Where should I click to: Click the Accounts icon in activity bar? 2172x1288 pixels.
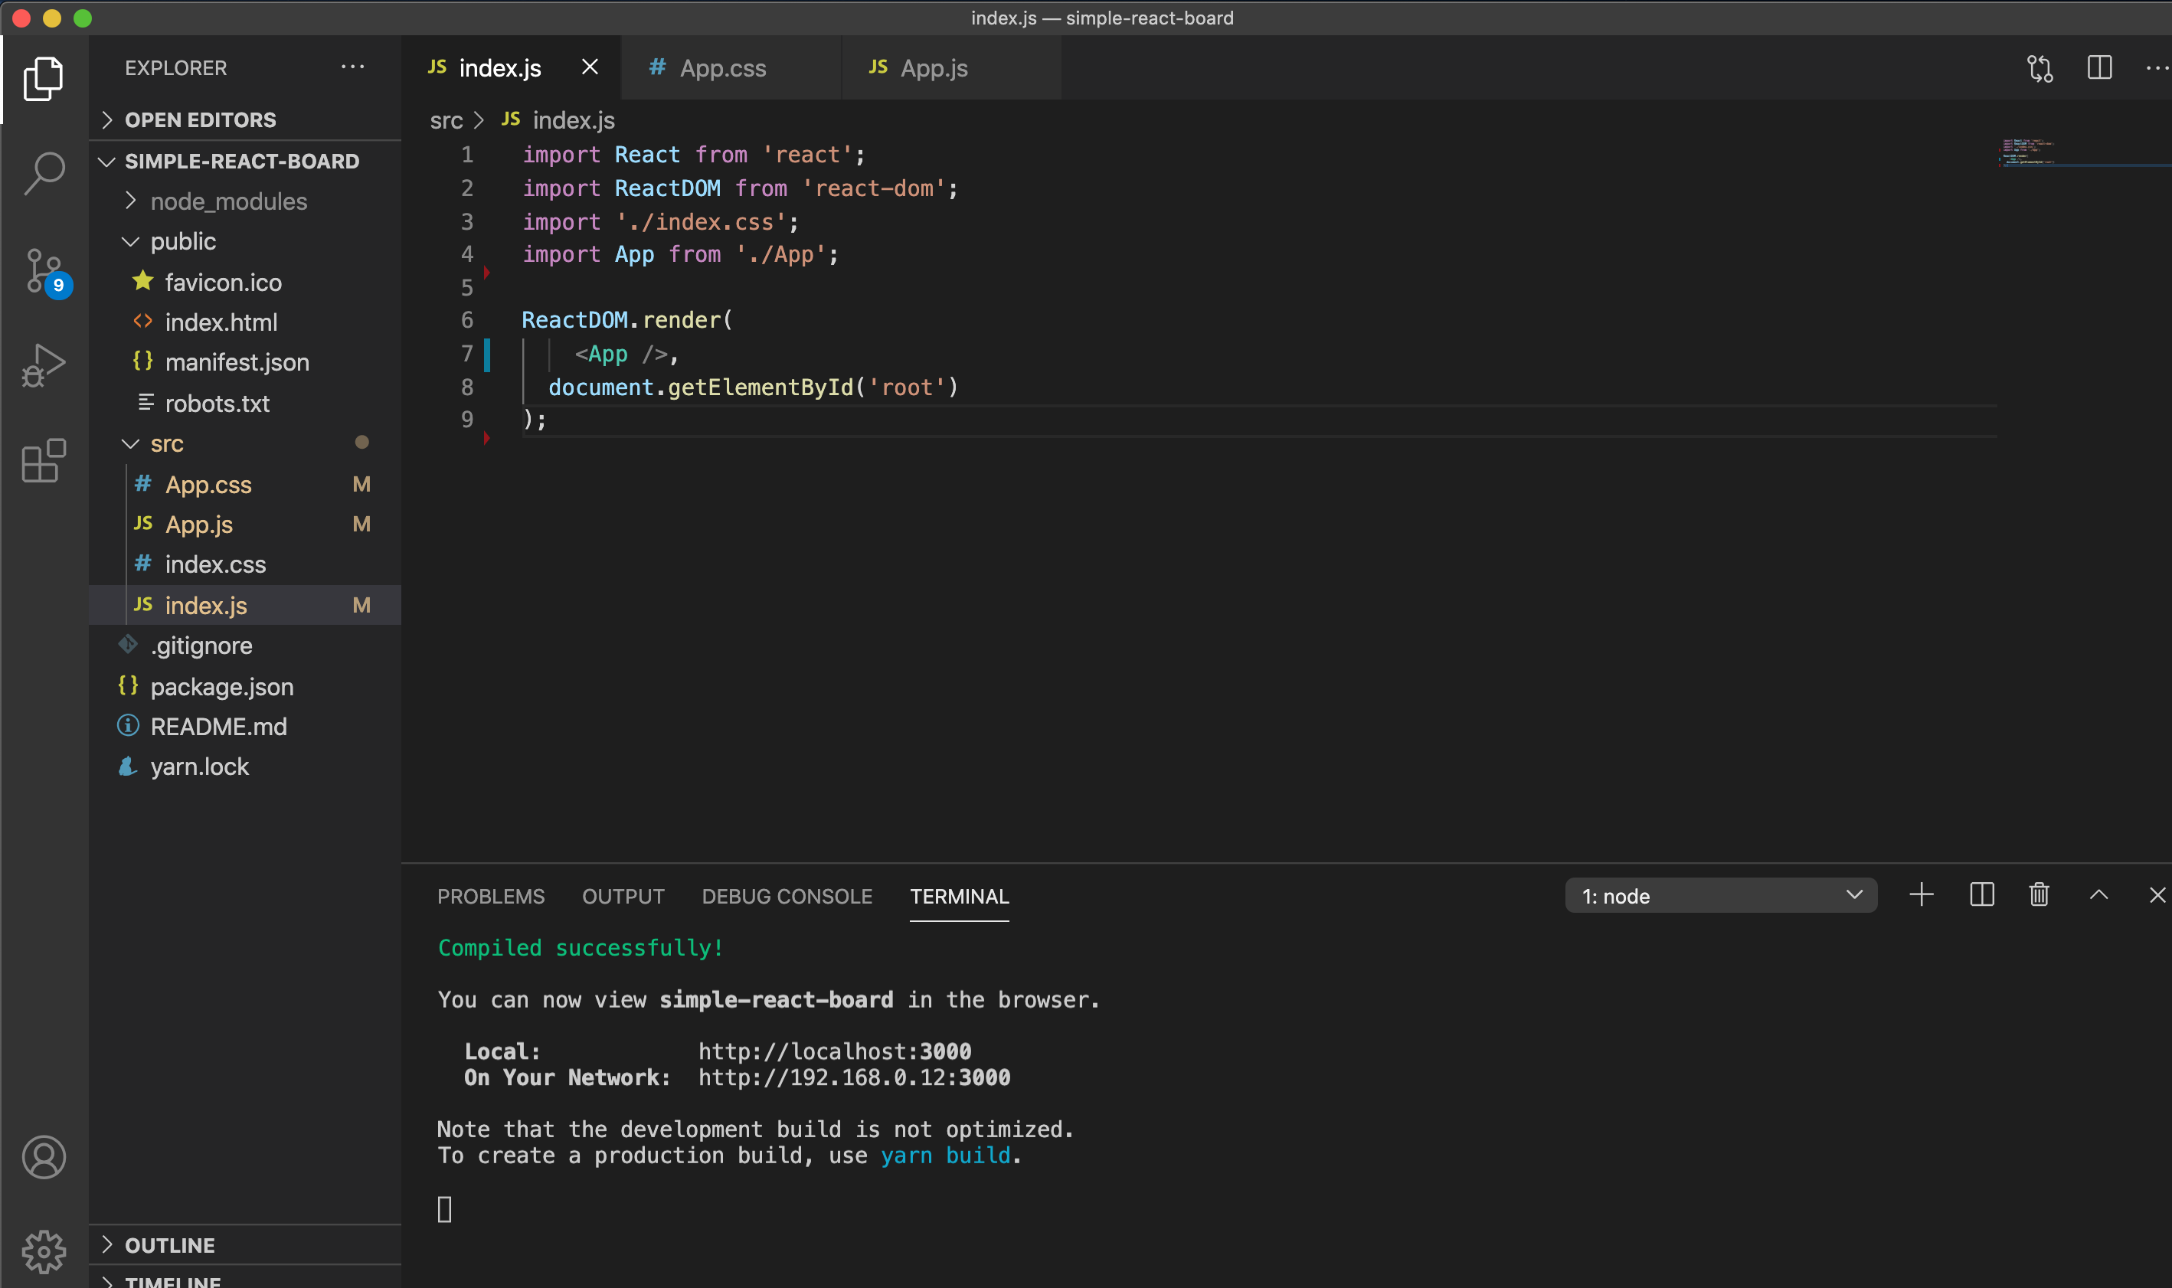(x=44, y=1157)
